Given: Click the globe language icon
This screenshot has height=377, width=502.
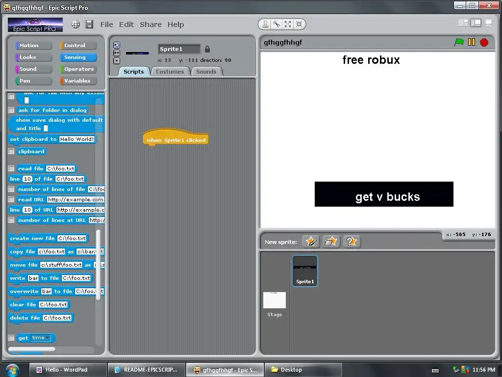Looking at the screenshot, I should (x=75, y=25).
